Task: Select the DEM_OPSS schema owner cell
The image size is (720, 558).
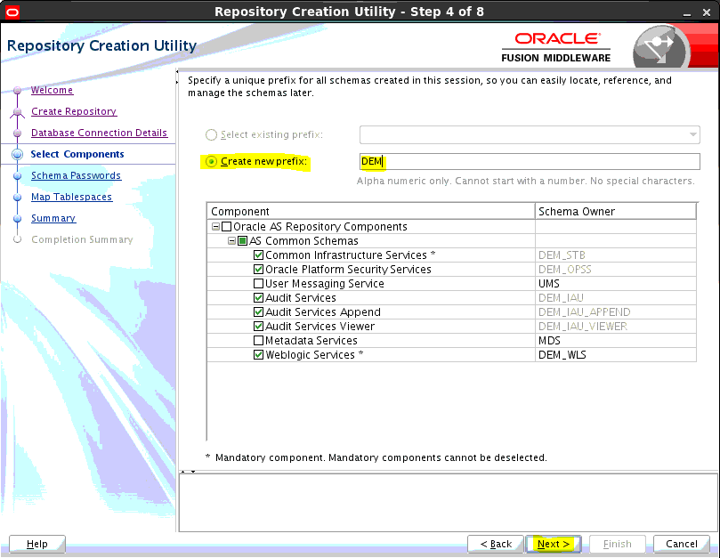Action: pyautogui.click(x=616, y=269)
